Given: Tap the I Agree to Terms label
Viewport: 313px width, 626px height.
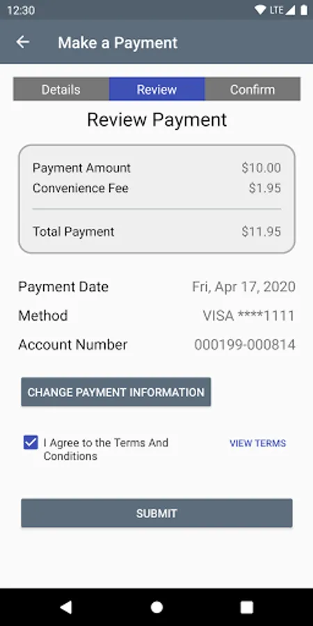Looking at the screenshot, I should (106, 449).
